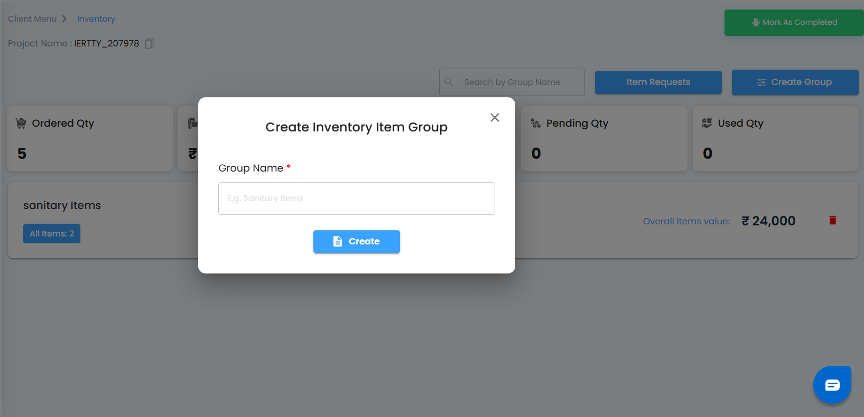Image resolution: width=864 pixels, height=417 pixels.
Task: Click the Pending Qty icon
Action: click(536, 124)
